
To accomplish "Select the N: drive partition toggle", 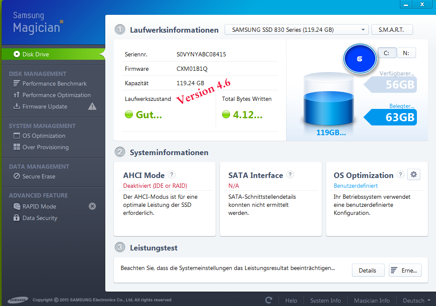I will (406, 53).
